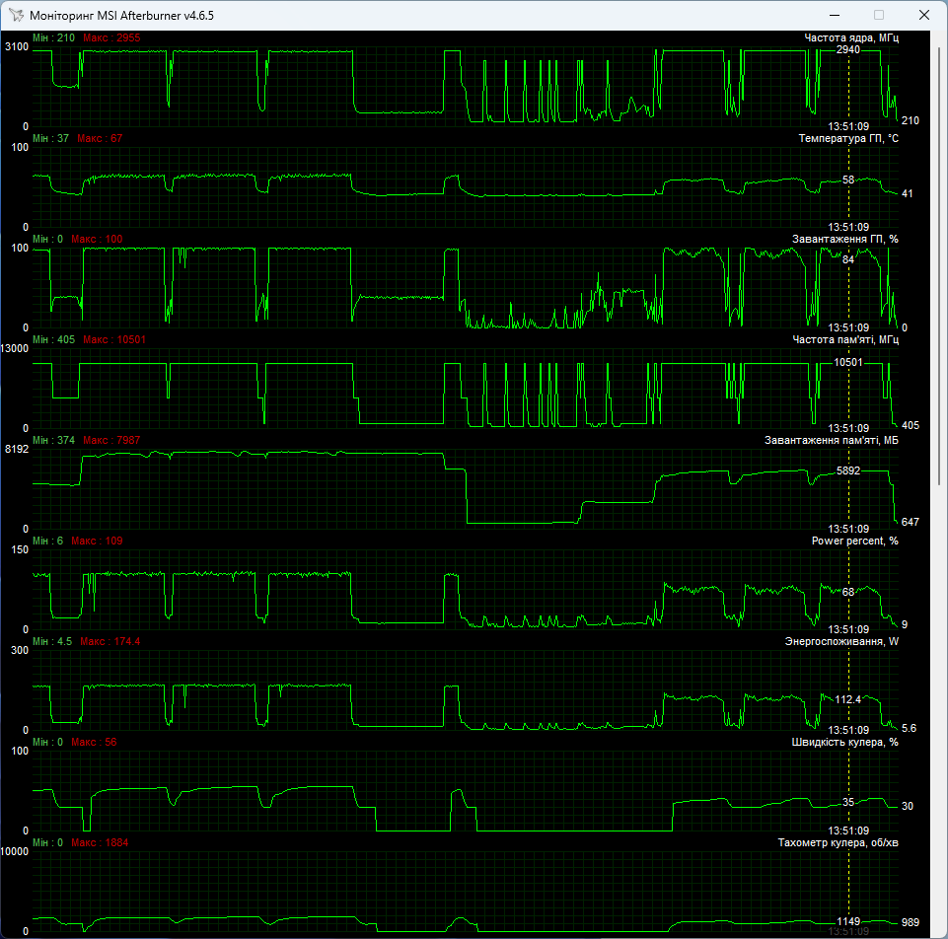Click the 1149 marker value on tachometer graph
The image size is (948, 939).
848,921
